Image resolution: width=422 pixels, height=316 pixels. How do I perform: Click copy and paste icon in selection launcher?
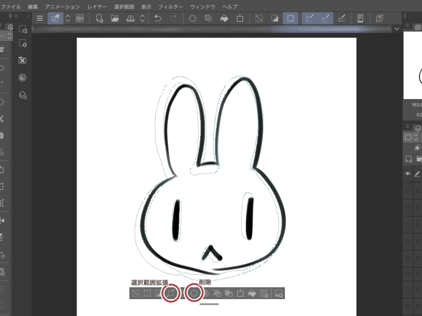click(x=228, y=293)
